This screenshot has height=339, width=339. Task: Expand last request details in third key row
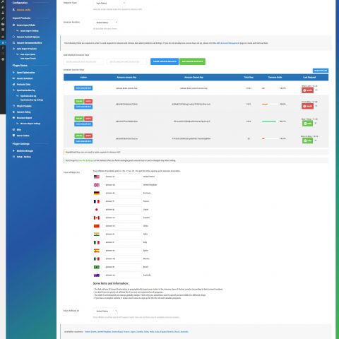pyautogui.click(x=316, y=123)
